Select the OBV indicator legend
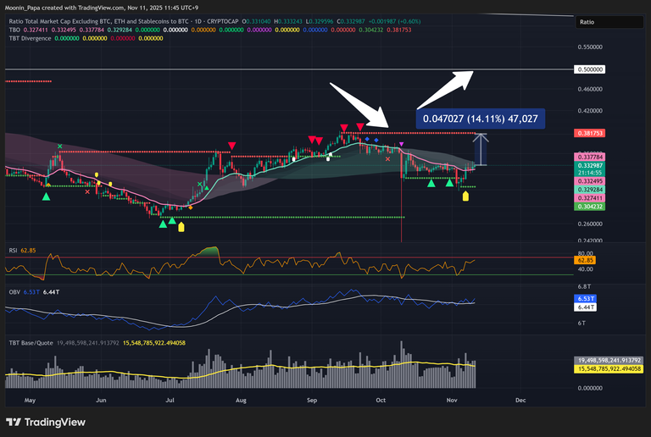Image resolution: width=651 pixels, height=437 pixels. tap(14, 291)
